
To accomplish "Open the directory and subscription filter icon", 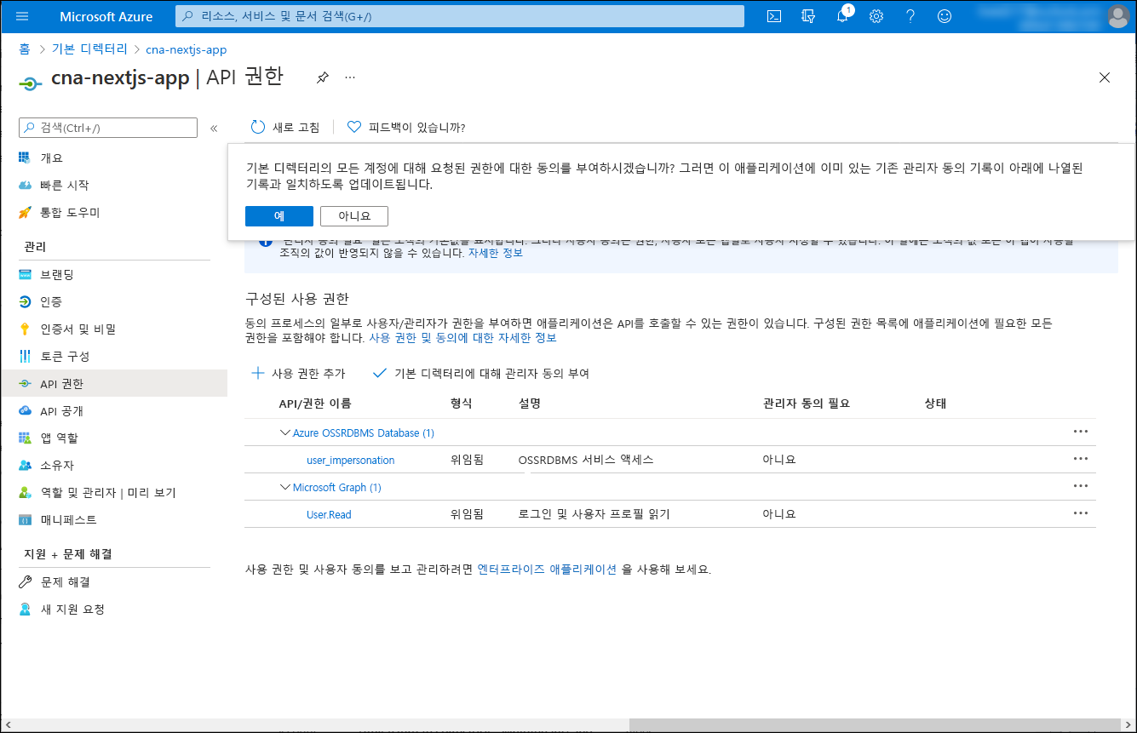I will point(808,16).
